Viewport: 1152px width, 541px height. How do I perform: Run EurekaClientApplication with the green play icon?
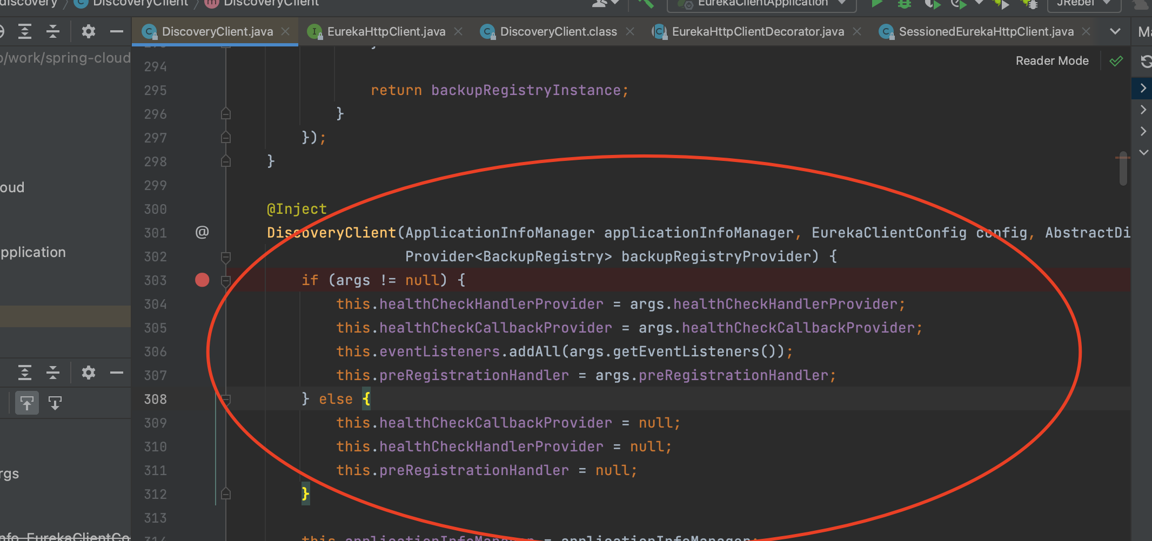pyautogui.click(x=877, y=3)
